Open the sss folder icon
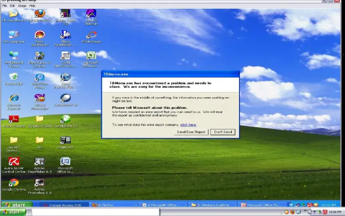Screen dimensions: 345x216 (40, 143)
